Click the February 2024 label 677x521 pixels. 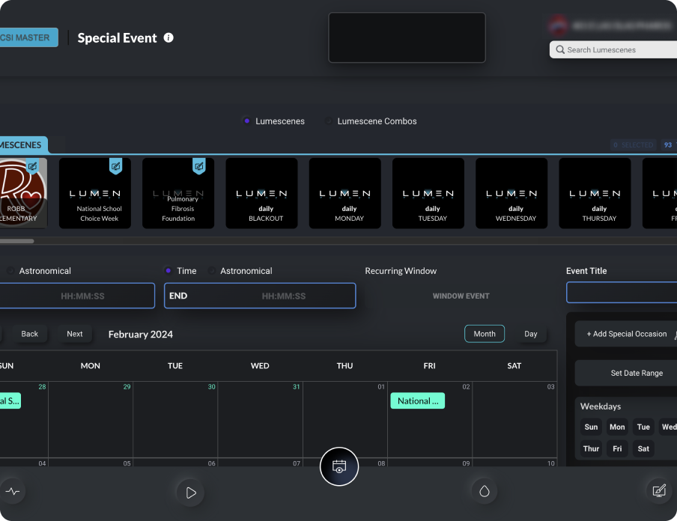coord(140,334)
